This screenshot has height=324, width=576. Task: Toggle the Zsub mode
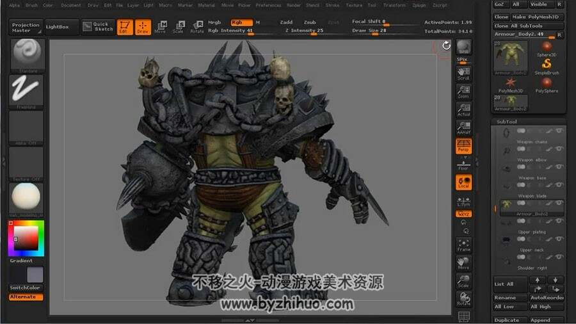[x=310, y=22]
